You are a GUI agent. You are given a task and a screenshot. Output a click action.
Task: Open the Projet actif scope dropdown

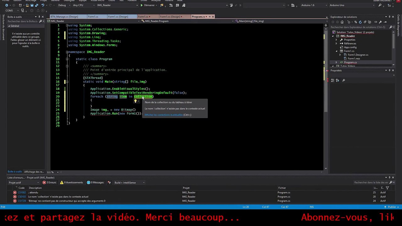coord(24,182)
